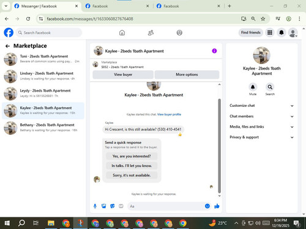306x229 pixels.
Task: Switch to the Messenger | Facebook tab
Action: tap(46, 6)
